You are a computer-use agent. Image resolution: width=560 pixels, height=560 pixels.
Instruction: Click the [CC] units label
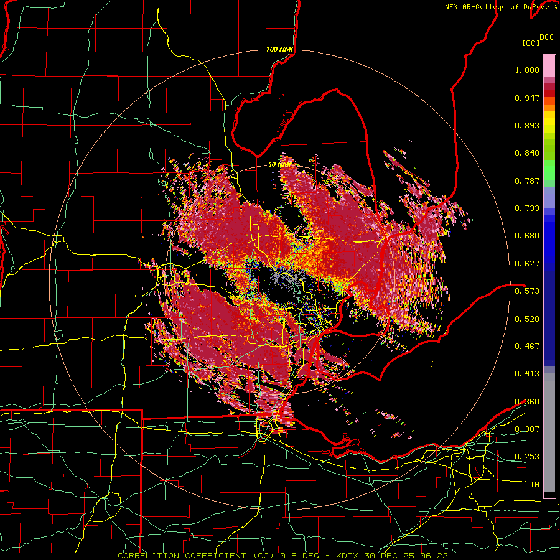point(531,43)
